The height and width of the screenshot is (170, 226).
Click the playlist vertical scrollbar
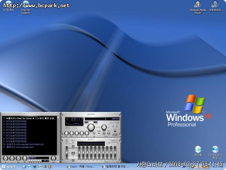click(58, 136)
